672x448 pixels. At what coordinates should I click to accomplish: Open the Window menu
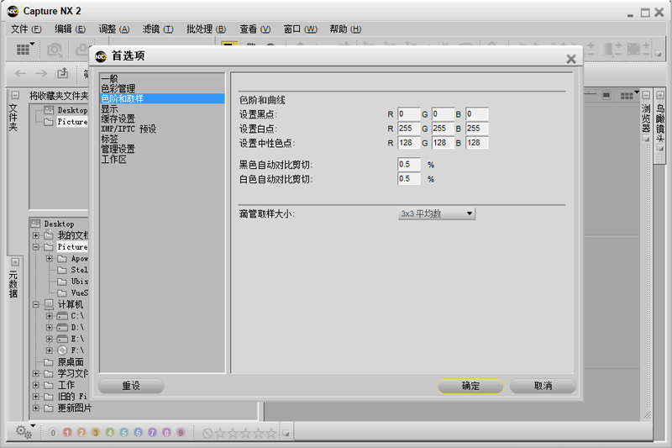coord(300,29)
